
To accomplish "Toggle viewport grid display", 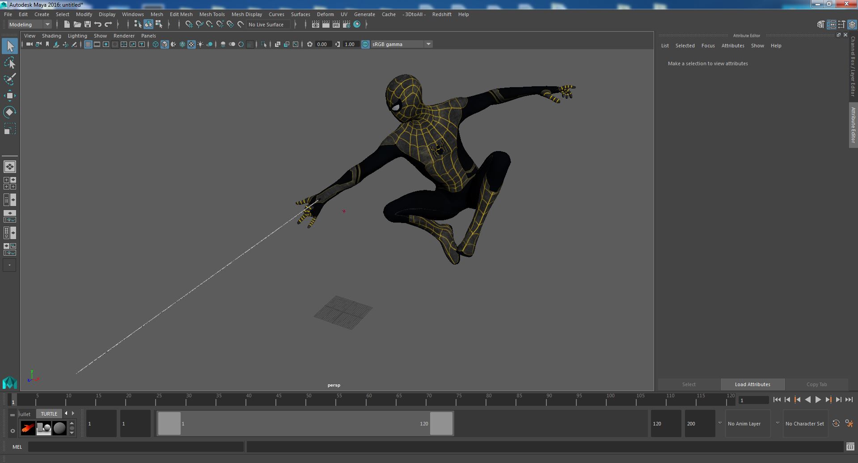I will [x=88, y=44].
